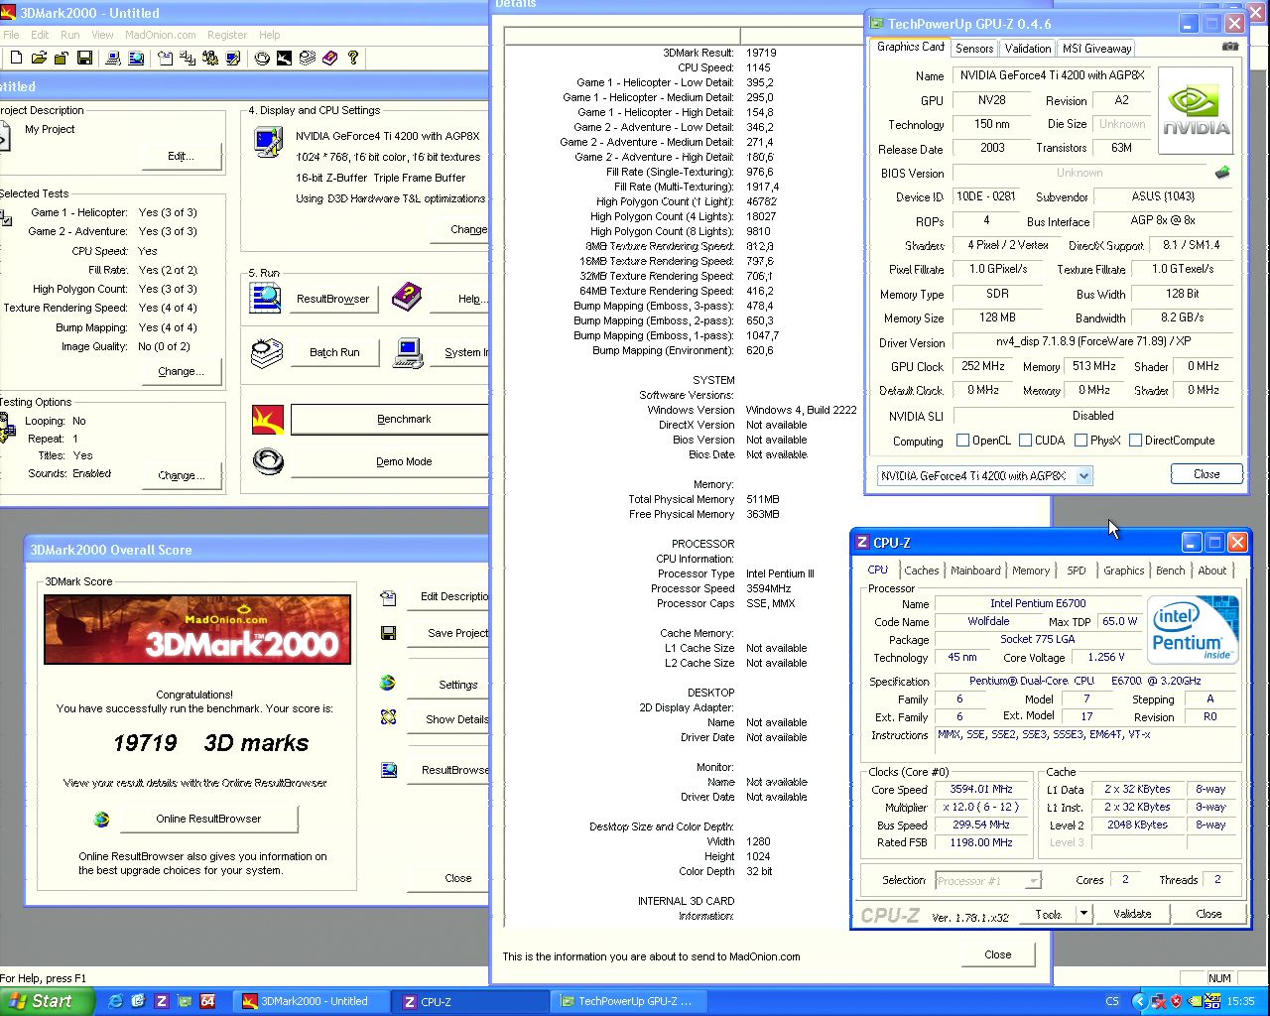Switch to the Caches tab in CPU-Z
Viewport: 1270px width, 1016px height.
pyautogui.click(x=921, y=571)
